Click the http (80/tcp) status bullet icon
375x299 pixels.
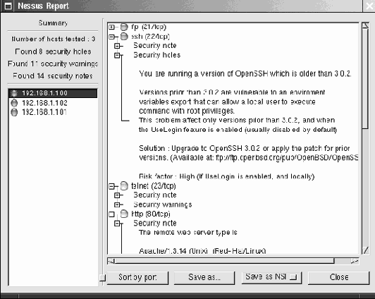click(x=124, y=214)
